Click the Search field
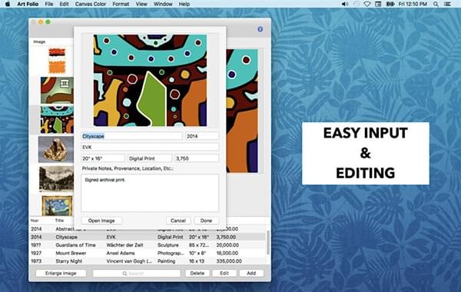This screenshot has height=292, width=461. pos(137,274)
